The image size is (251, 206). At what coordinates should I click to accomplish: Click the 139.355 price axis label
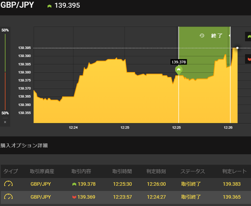[25, 113]
